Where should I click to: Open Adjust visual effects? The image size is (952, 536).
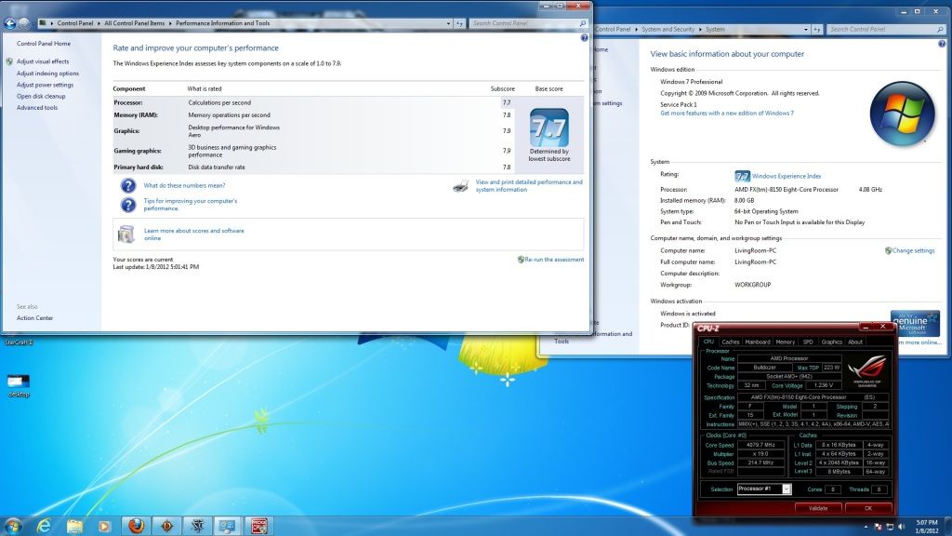43,61
